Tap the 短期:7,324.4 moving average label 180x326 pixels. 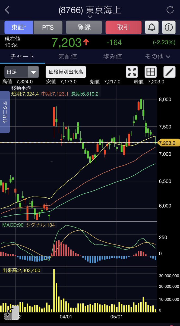point(25,94)
